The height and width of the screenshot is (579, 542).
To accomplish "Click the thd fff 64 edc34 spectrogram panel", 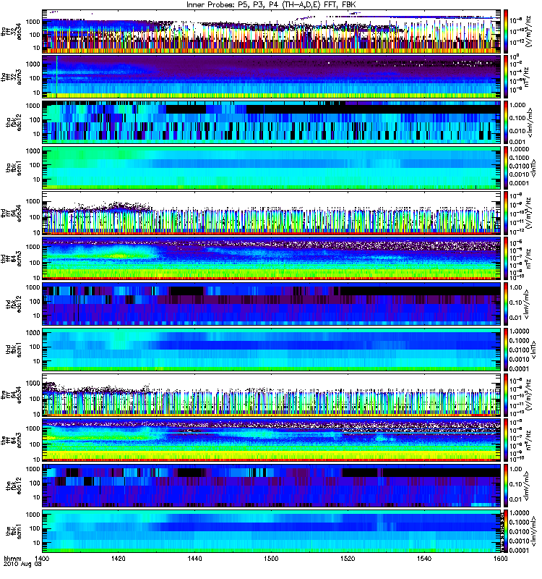I will 272,213.
